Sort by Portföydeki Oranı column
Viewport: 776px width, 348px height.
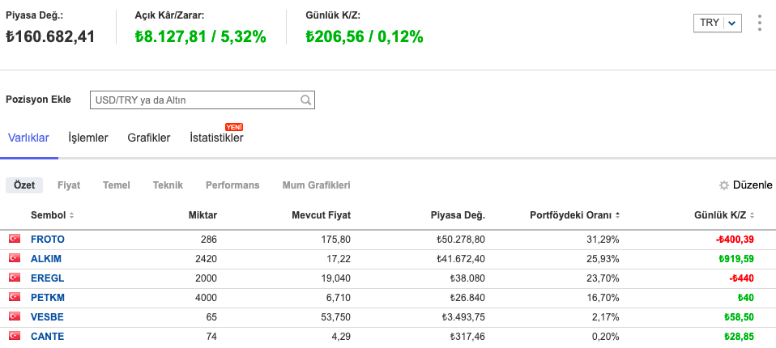click(x=574, y=215)
